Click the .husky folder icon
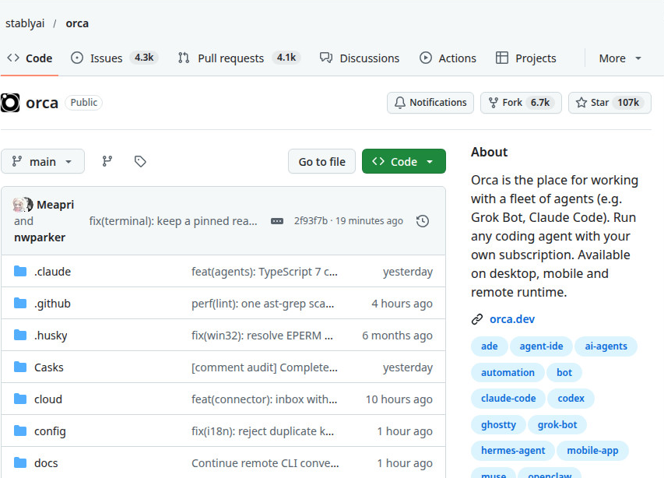The height and width of the screenshot is (478, 664). coord(20,335)
